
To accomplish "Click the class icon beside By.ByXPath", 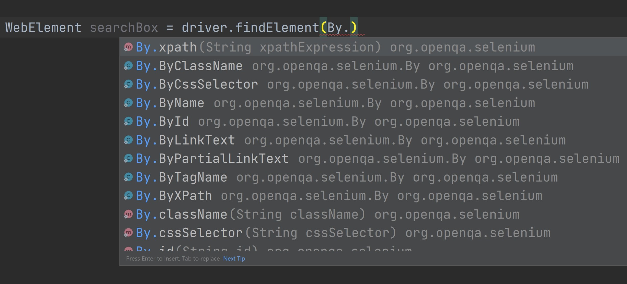I will tap(128, 196).
